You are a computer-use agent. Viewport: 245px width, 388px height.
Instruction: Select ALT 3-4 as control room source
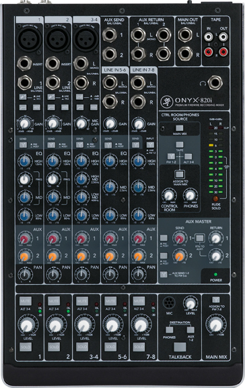[188, 156]
